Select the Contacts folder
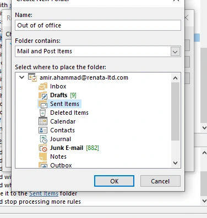The height and width of the screenshot is (218, 207). pyautogui.click(x=62, y=130)
